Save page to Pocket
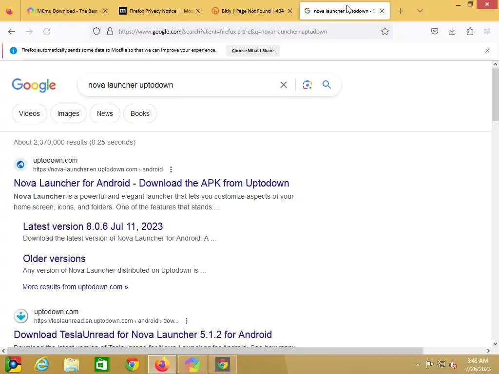 click(x=434, y=32)
